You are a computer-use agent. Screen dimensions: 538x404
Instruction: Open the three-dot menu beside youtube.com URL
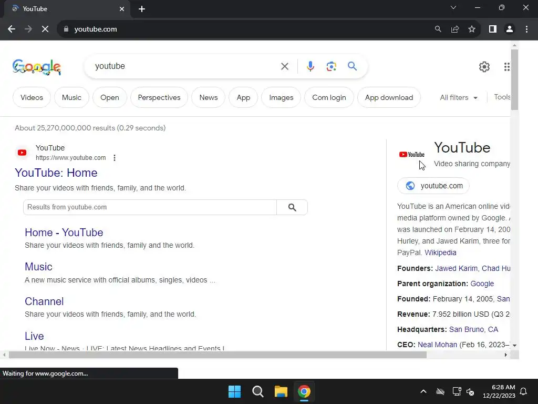coord(114,158)
